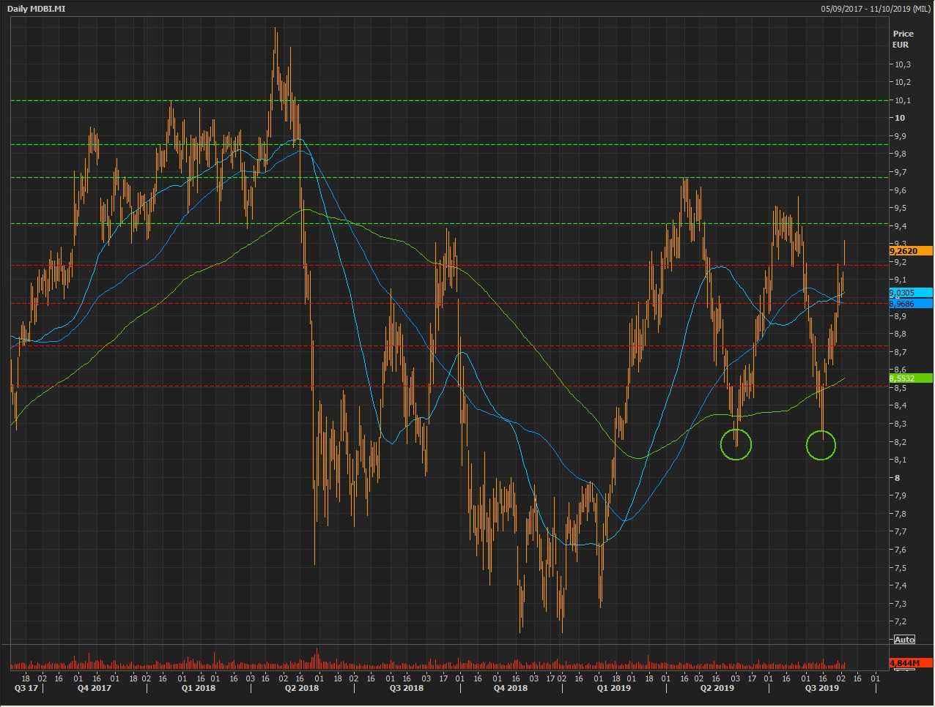Select the light blue 9,0305 moving average tag
The width and height of the screenshot is (935, 707).
[x=910, y=293]
